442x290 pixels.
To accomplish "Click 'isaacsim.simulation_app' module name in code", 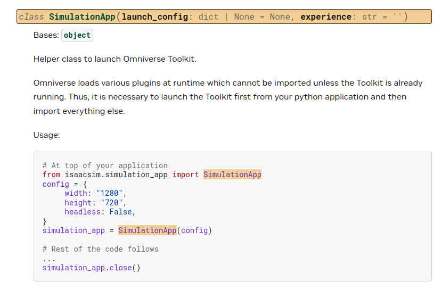I will click(x=116, y=175).
